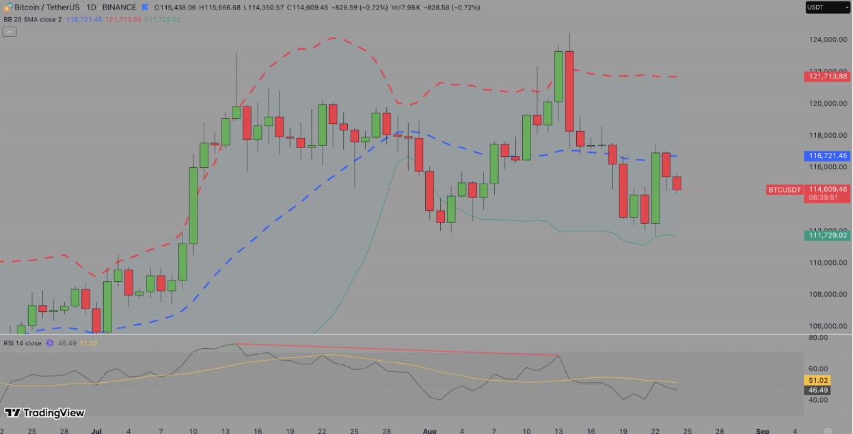
Task: Click the blue 116,721.45 price axis label
Action: pos(828,156)
